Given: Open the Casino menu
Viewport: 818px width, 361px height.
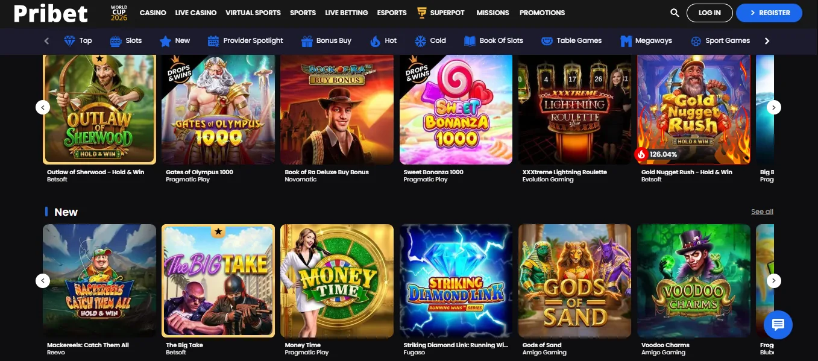Looking at the screenshot, I should [x=153, y=13].
